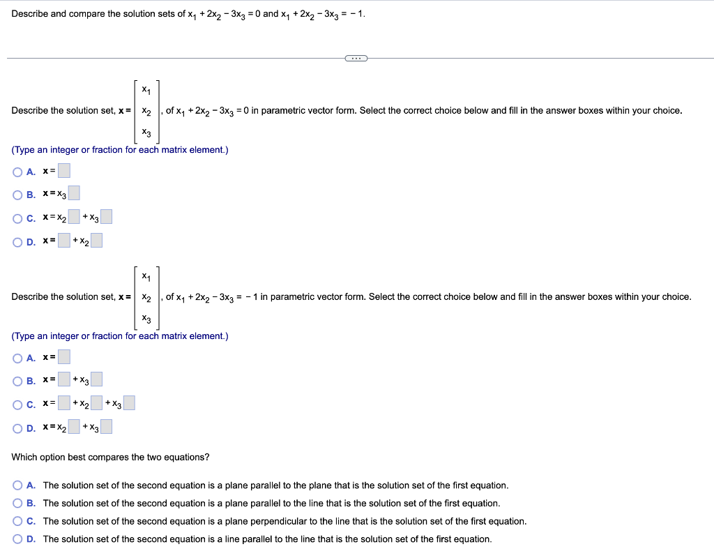This screenshot has height=558, width=714.
Task: Select option C, x = x2 + x3, for the first equation
Action: (17, 218)
